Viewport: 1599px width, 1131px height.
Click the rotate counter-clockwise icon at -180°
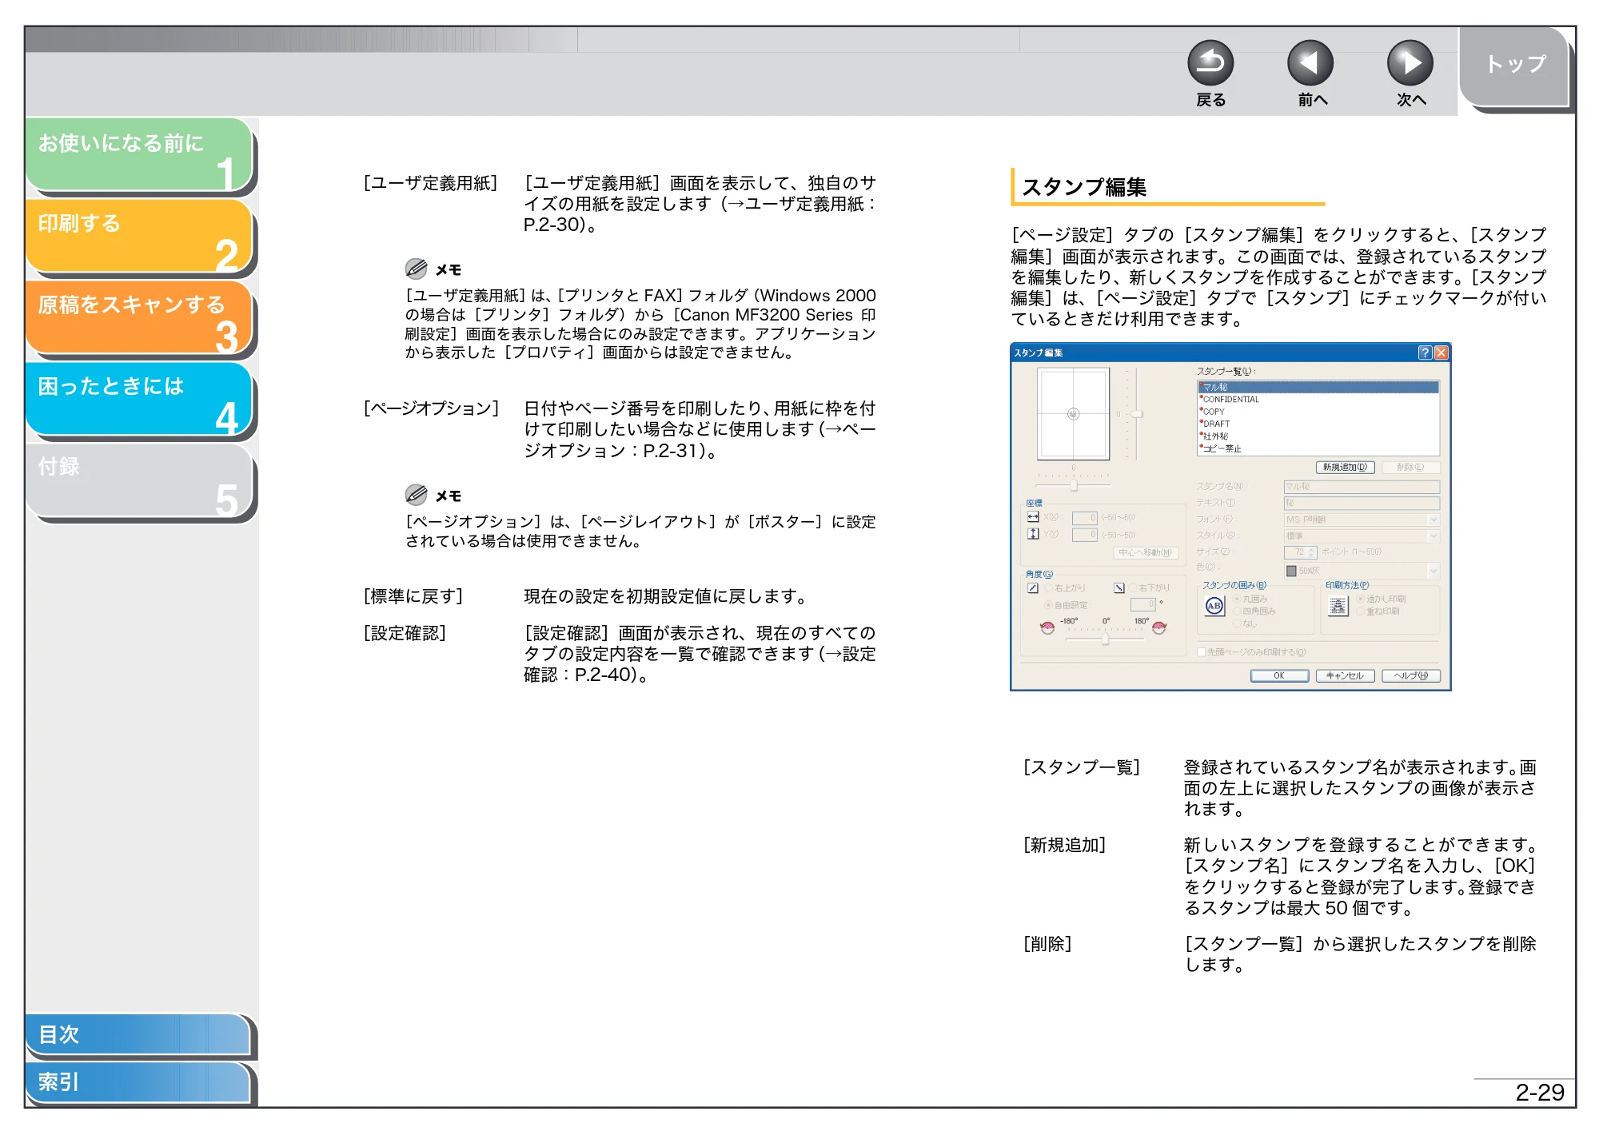[x=1047, y=628]
